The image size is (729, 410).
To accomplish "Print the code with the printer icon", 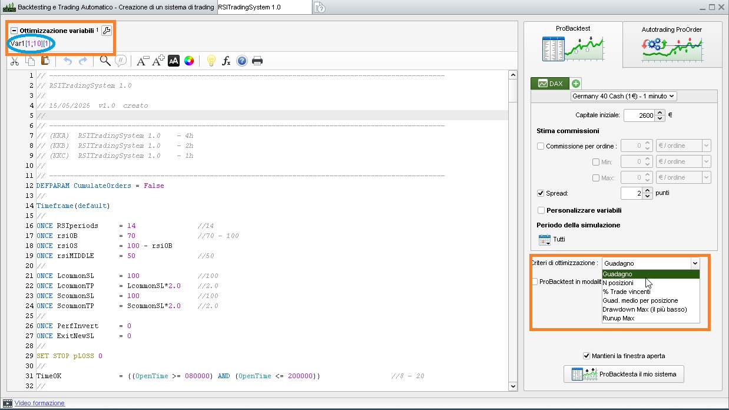I will point(257,61).
